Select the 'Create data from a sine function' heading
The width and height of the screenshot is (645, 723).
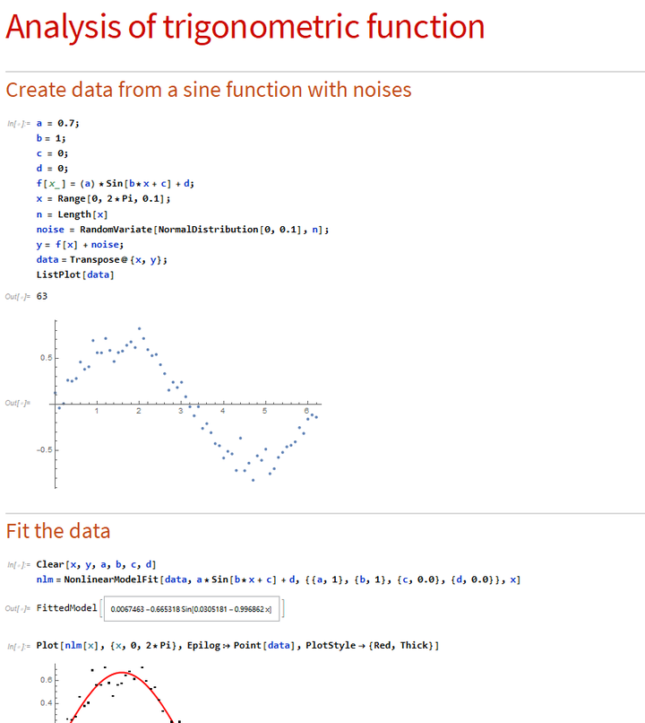(x=209, y=90)
